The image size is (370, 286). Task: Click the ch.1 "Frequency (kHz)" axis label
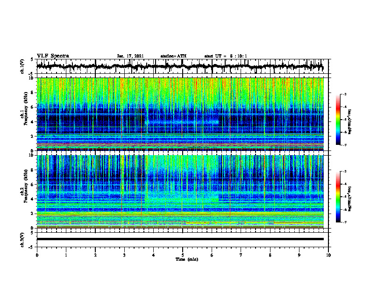click(26, 109)
